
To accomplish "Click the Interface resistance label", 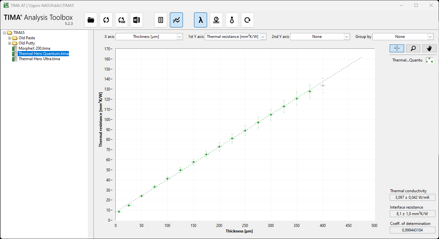I will click(x=406, y=207).
